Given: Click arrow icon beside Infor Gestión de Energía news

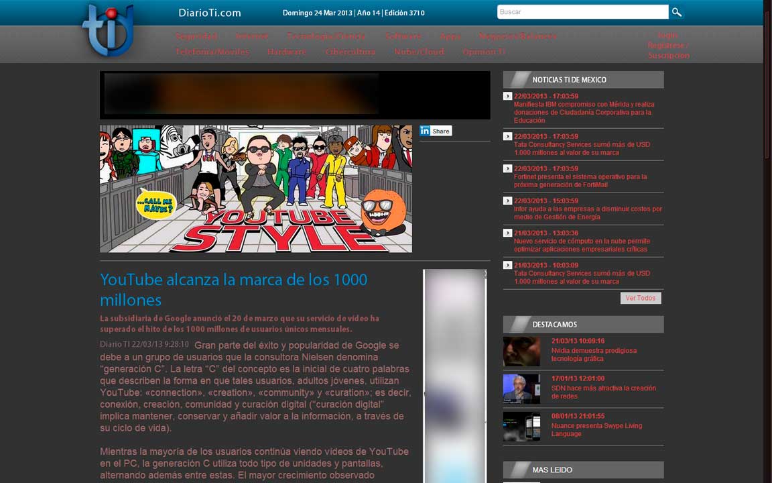Looking at the screenshot, I should pyautogui.click(x=507, y=201).
